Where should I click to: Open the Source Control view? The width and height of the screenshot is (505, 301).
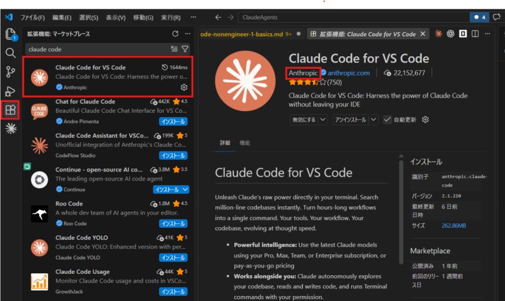pos(11,72)
